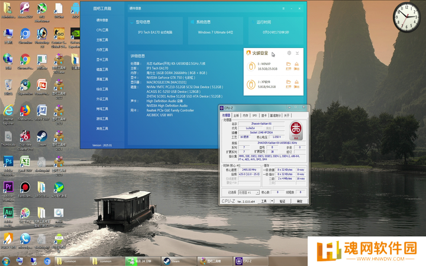Select the Photoshop 7.0 desktop icon

[x=42, y=38]
